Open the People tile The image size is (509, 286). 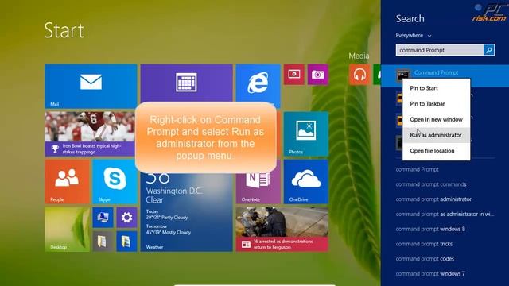point(67,182)
